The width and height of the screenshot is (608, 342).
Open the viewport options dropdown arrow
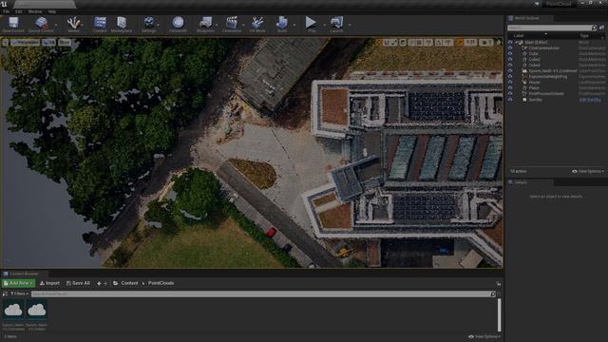click(x=5, y=42)
